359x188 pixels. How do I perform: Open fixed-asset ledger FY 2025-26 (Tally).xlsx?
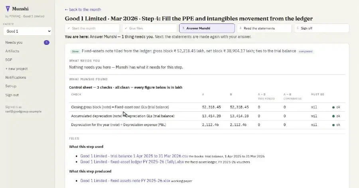click(132, 162)
